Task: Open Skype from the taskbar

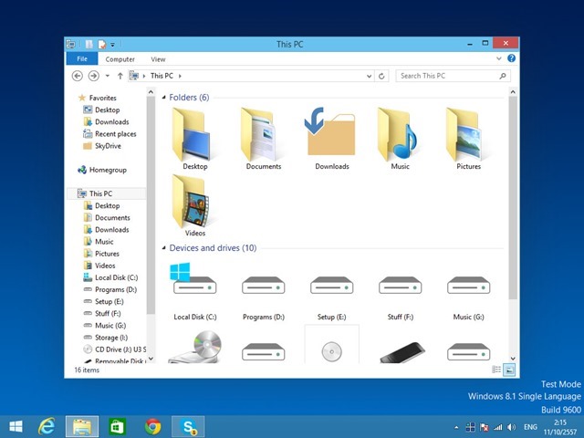Action: pos(188,426)
